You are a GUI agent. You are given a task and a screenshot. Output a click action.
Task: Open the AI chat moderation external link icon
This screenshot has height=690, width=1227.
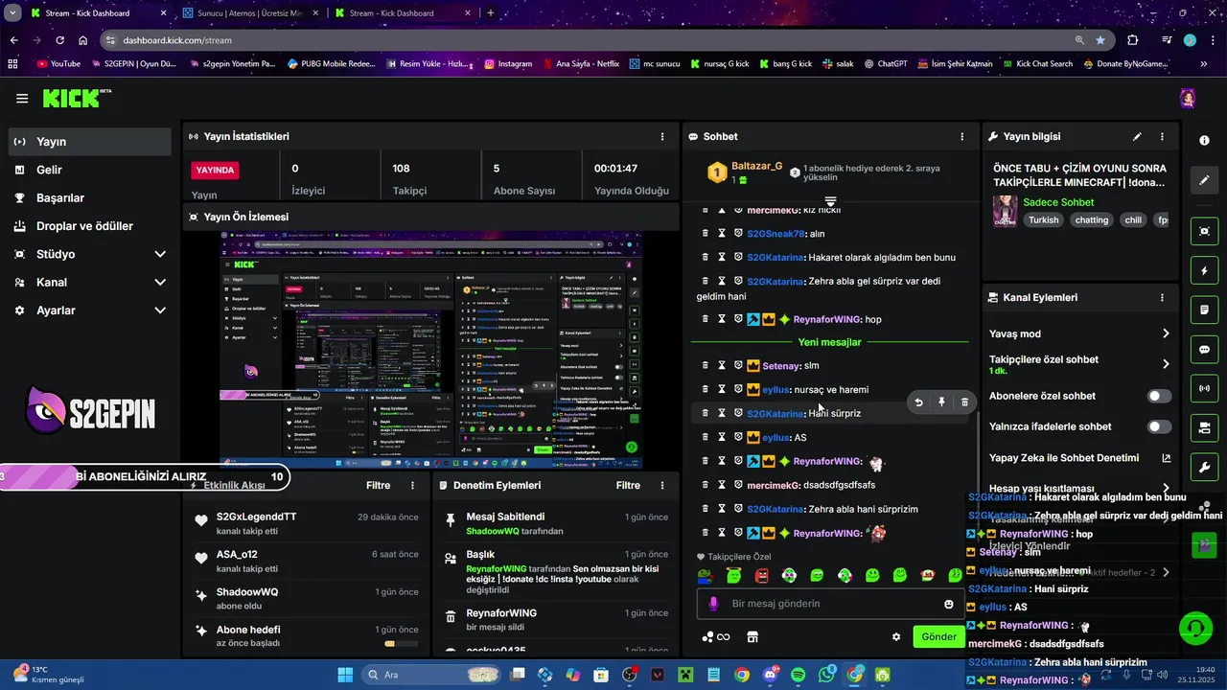coord(1167,458)
